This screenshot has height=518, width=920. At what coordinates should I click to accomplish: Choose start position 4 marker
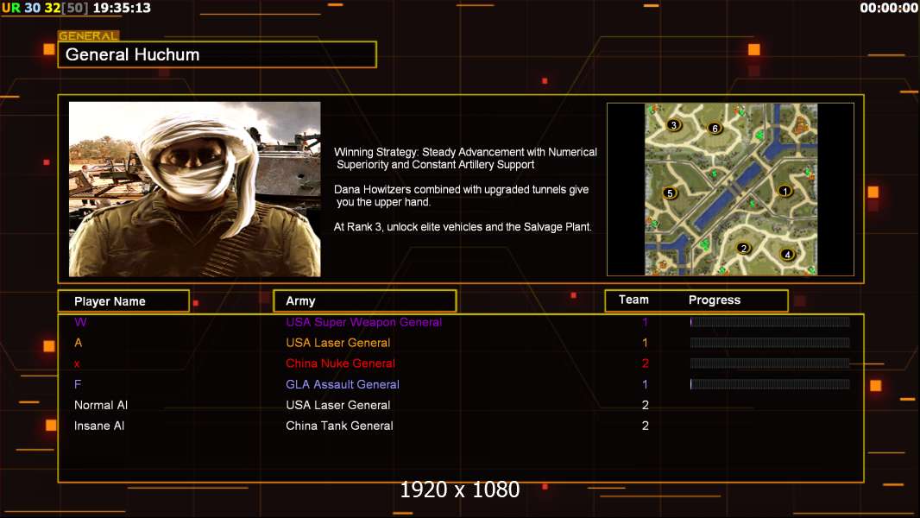click(x=787, y=255)
